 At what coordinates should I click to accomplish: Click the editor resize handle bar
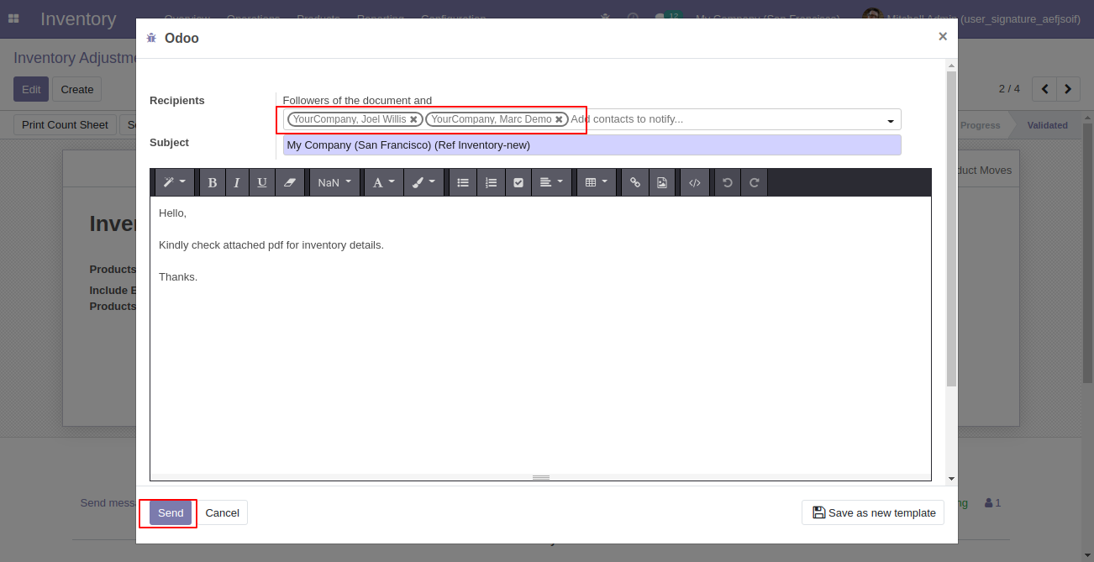540,477
